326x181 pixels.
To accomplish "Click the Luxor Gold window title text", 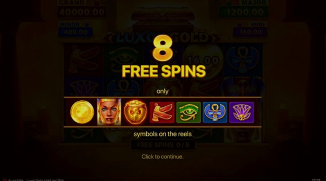I will point(45,180).
